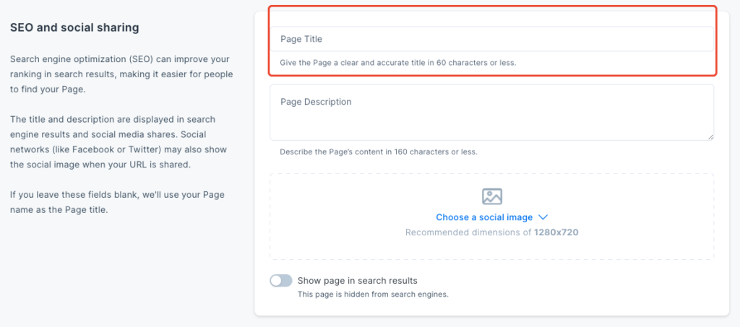Enable Show page in search results switch
Viewport: 740px width, 327px height.
(x=281, y=281)
